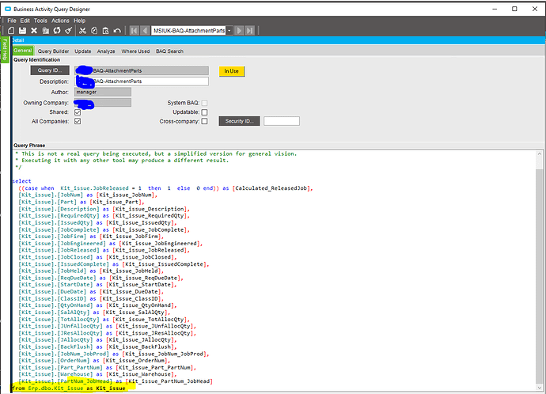Click the Owning Company field
This screenshot has height=394, width=546.
103,102
